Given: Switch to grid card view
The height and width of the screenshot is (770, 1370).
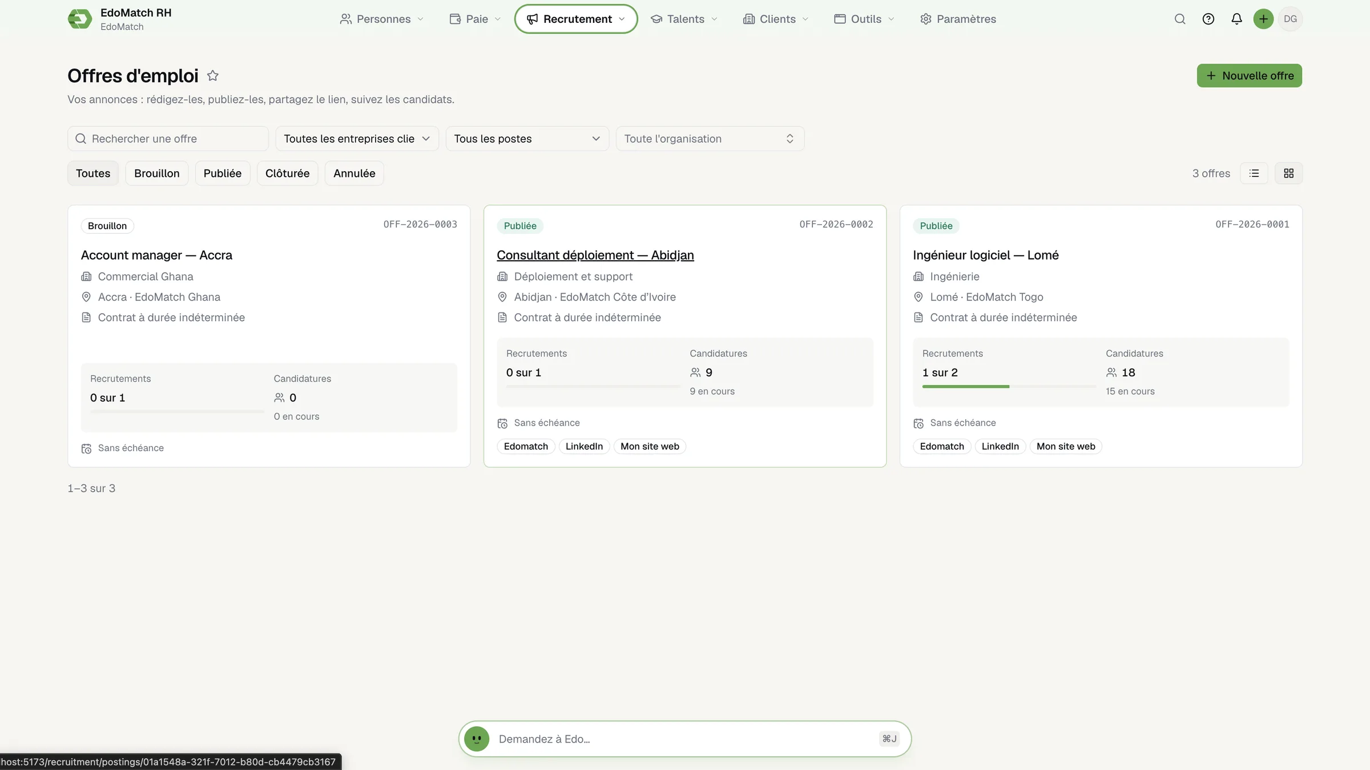Looking at the screenshot, I should 1288,173.
